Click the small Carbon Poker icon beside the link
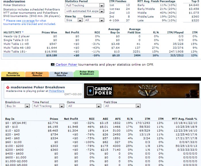Viewport: 201px width, 166px height. click(x=53, y=65)
